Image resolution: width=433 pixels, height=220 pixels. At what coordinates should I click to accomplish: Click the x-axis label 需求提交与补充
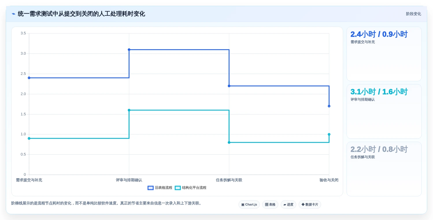point(29,180)
